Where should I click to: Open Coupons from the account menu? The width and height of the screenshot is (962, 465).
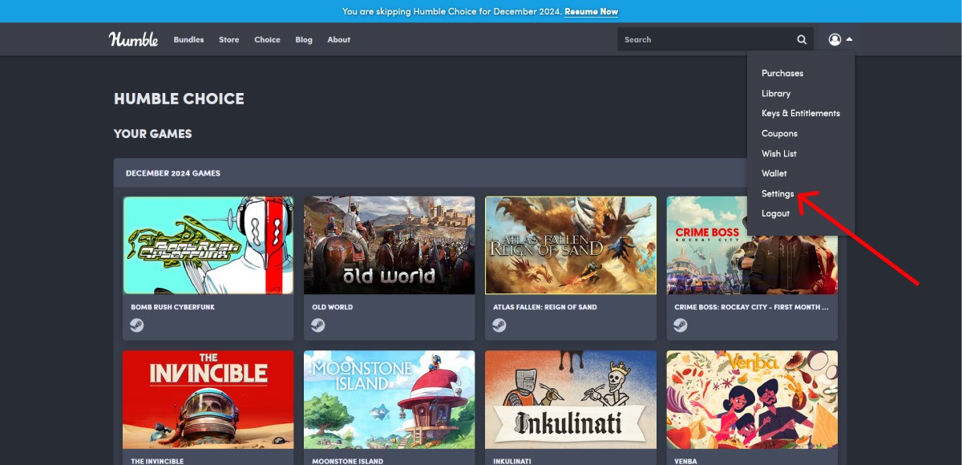click(779, 133)
